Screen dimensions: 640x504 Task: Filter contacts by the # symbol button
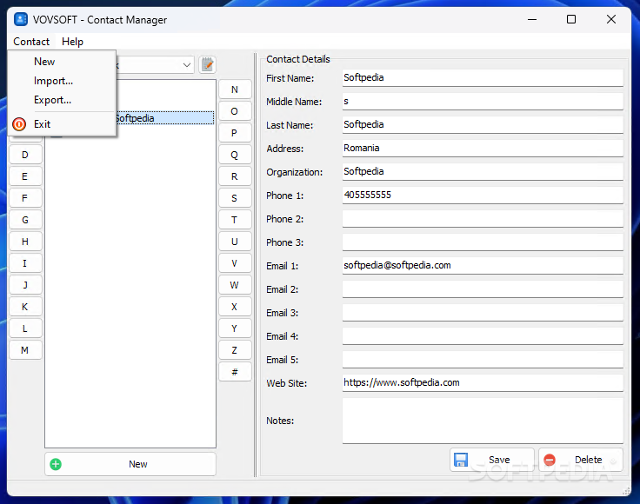click(x=235, y=372)
